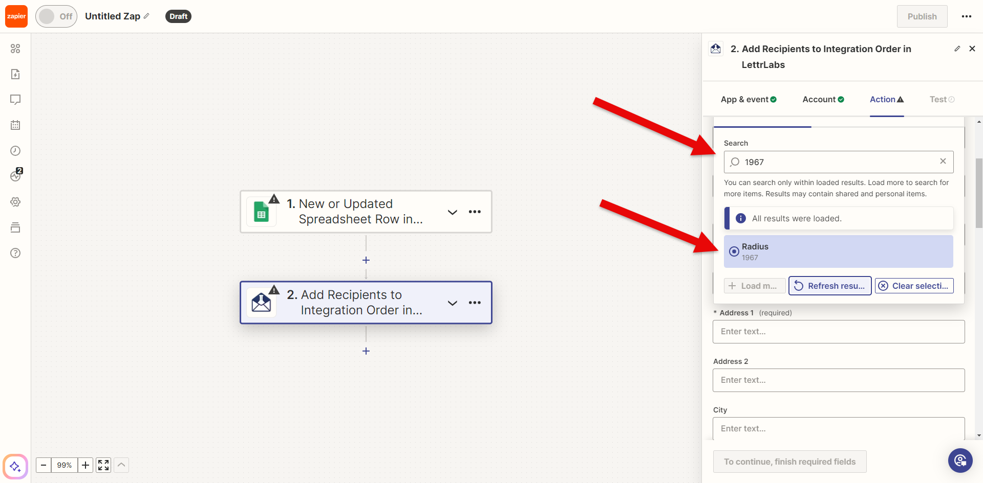This screenshot has height=483, width=983.
Task: Edit the Untitled Zap name pencil
Action: [146, 16]
